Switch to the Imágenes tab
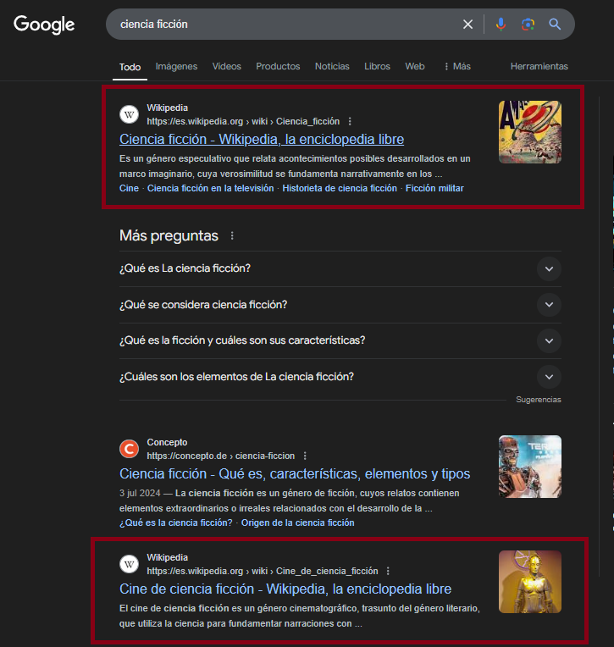This screenshot has height=647, width=614. tap(176, 66)
